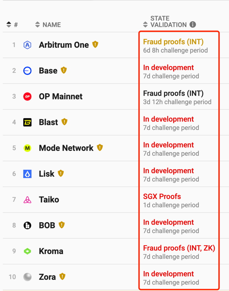Viewport: 229px width, 291px height.
Task: Click the Arbitrum One logo icon
Action: (27, 45)
